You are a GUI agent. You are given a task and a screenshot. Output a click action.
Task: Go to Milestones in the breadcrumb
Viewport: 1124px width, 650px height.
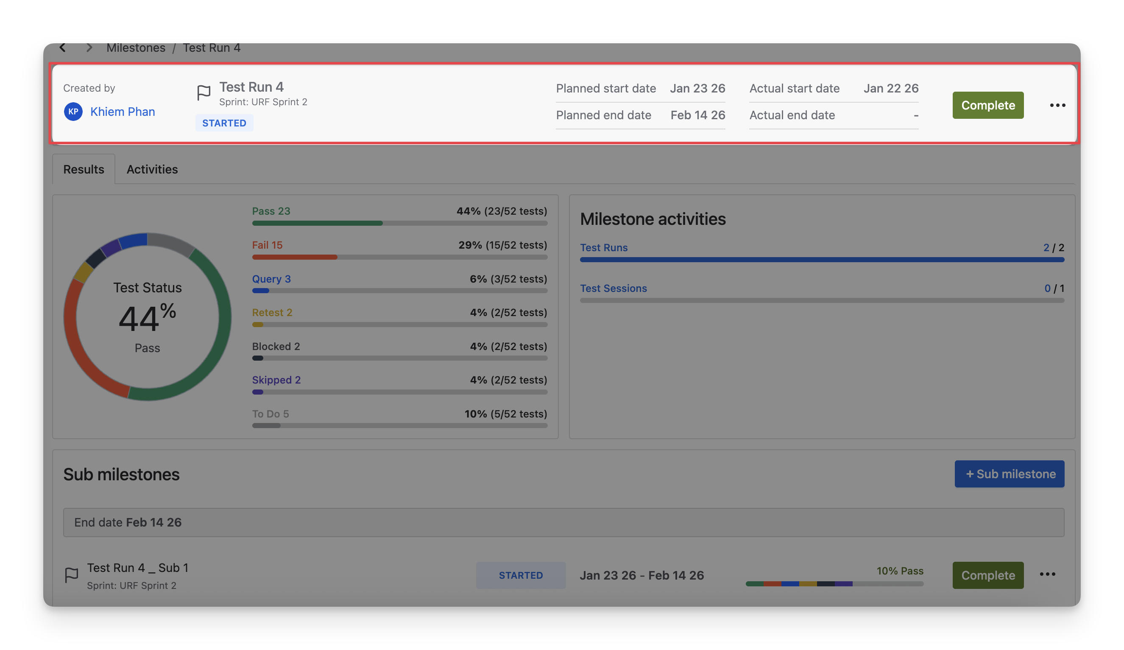click(136, 48)
